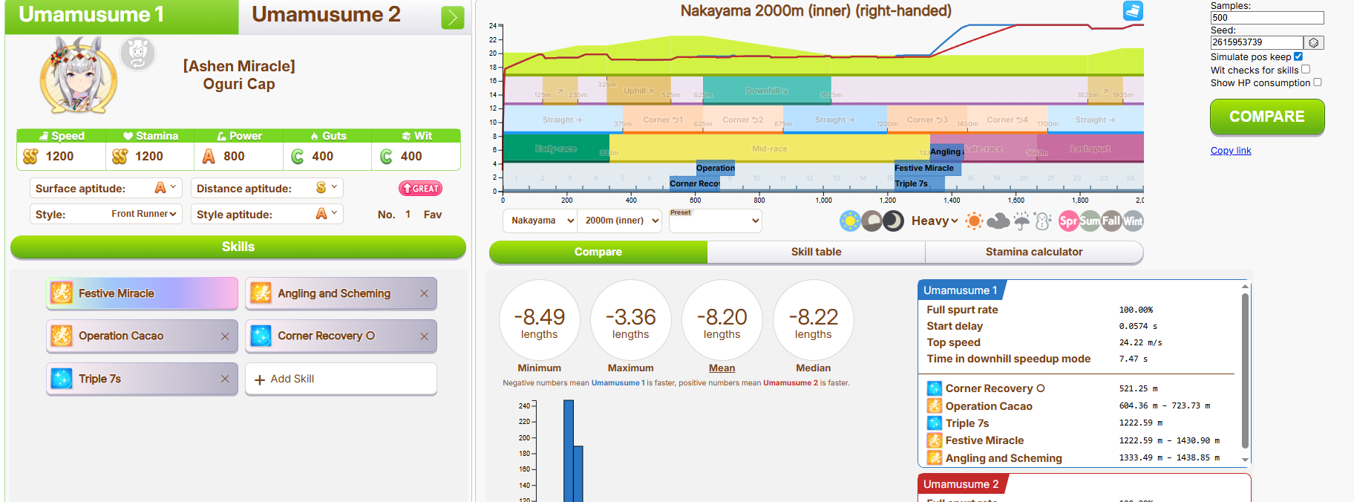Switch to Umamusume 2 tab
The width and height of the screenshot is (1354, 502).
[326, 15]
